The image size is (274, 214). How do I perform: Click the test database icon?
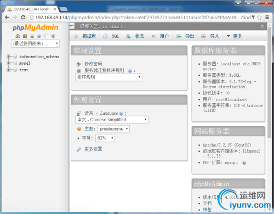coord(15,70)
